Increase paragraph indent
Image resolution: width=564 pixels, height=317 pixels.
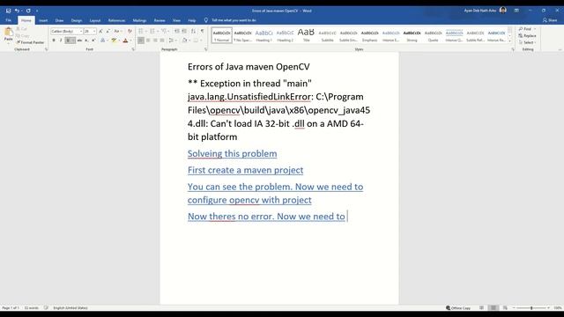[x=184, y=32]
